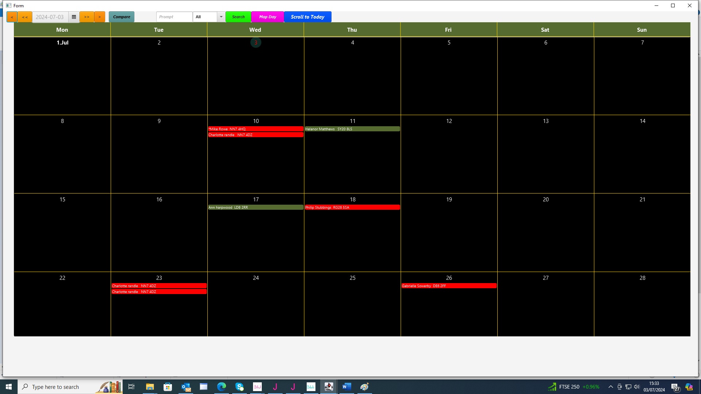Open Skype from the taskbar

click(x=239, y=387)
